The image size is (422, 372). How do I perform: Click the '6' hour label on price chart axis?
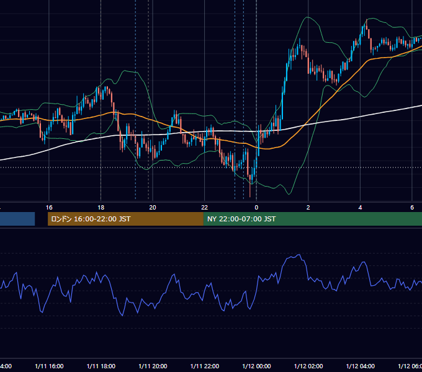412,207
